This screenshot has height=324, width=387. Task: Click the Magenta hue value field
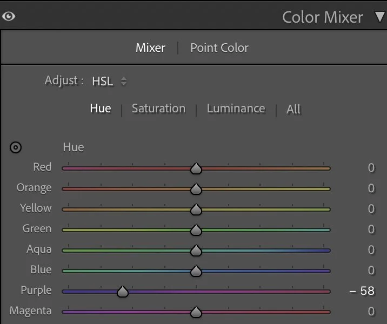point(371,312)
